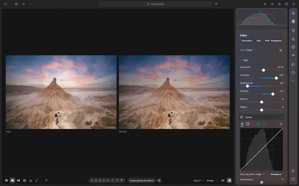
Task: Open the keywords tag icon
Action: pos(293,171)
